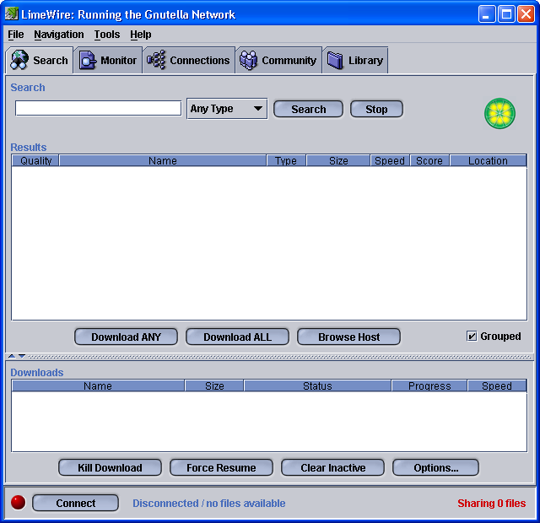Click the Clear Inactive button

click(332, 467)
